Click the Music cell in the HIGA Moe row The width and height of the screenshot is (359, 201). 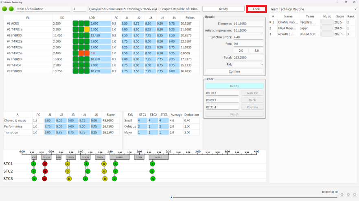(327, 28)
